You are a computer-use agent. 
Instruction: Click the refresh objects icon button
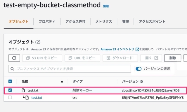[14, 58]
